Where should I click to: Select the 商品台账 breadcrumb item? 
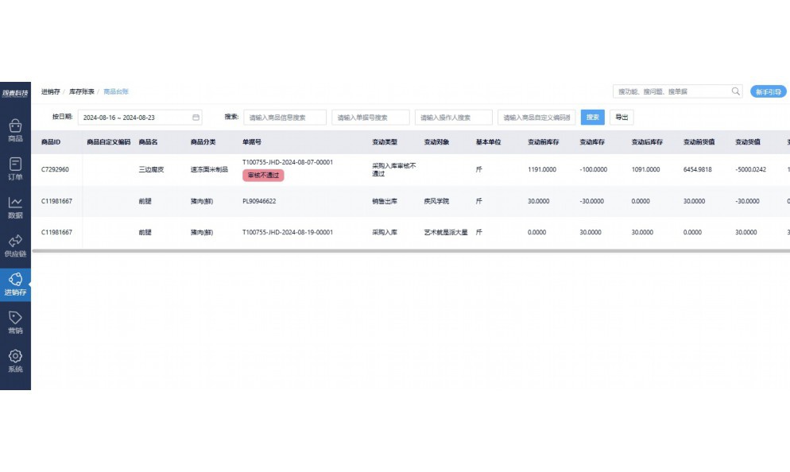[117, 91]
